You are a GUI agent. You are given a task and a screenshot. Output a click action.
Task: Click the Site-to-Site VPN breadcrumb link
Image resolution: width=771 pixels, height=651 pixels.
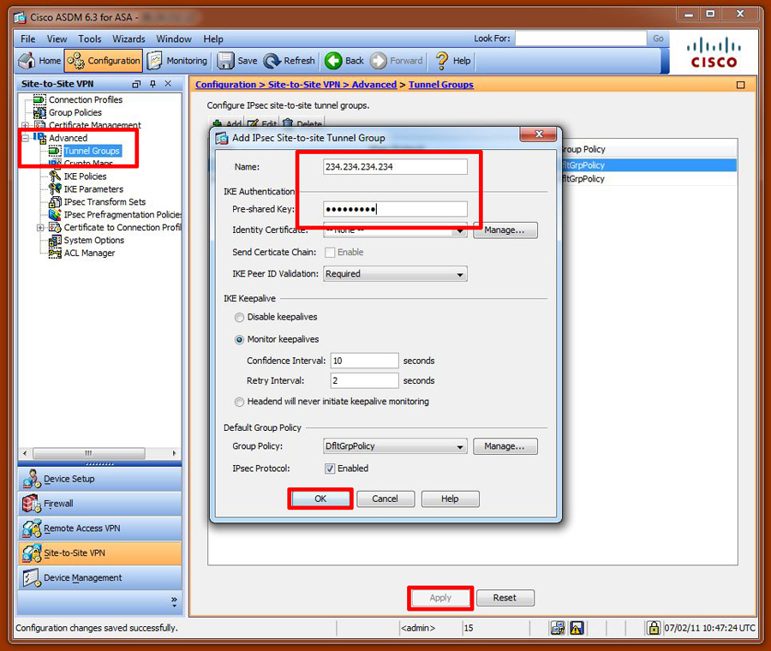(304, 85)
